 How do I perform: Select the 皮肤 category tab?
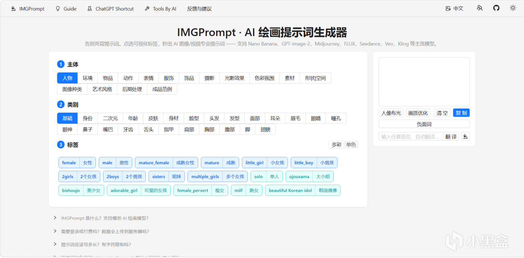(x=153, y=118)
